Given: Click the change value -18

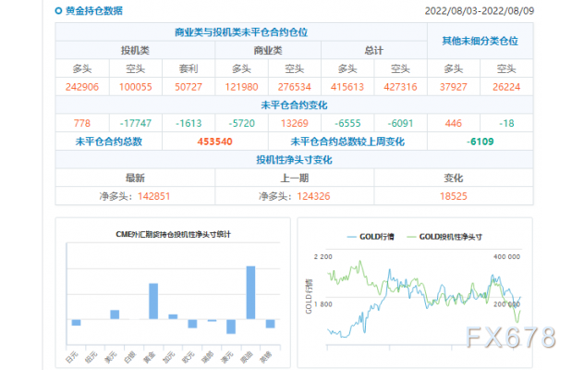Looking at the screenshot, I should click(x=506, y=123).
